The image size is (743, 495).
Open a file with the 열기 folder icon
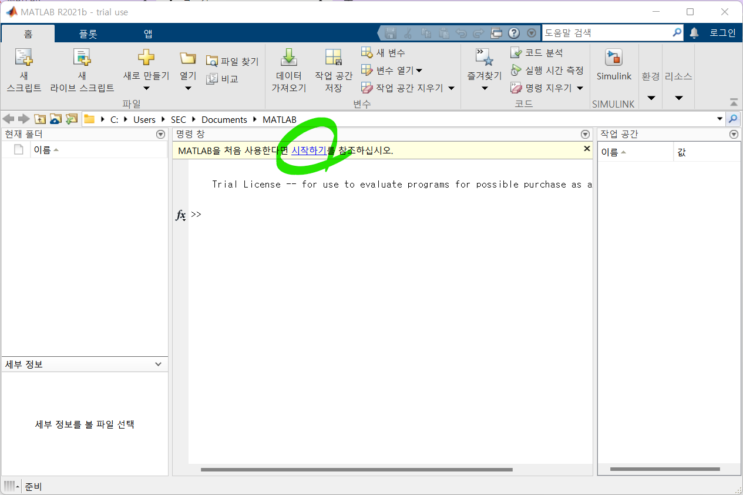pos(188,58)
